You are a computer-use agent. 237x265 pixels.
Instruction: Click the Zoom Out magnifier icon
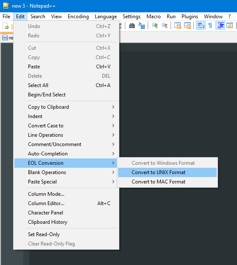point(164,25)
